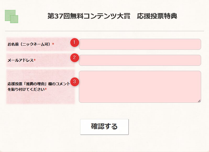This screenshot has width=209, height=152.
Task: Click the horizontal divider below the heading
Action: [x=104, y=31]
